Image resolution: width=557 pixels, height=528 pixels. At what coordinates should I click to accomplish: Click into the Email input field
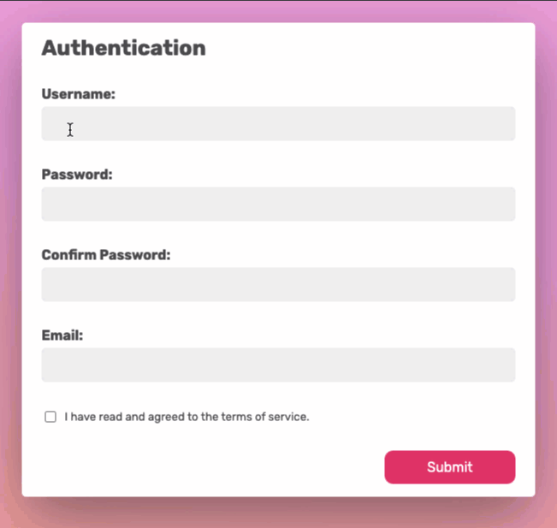(278, 365)
